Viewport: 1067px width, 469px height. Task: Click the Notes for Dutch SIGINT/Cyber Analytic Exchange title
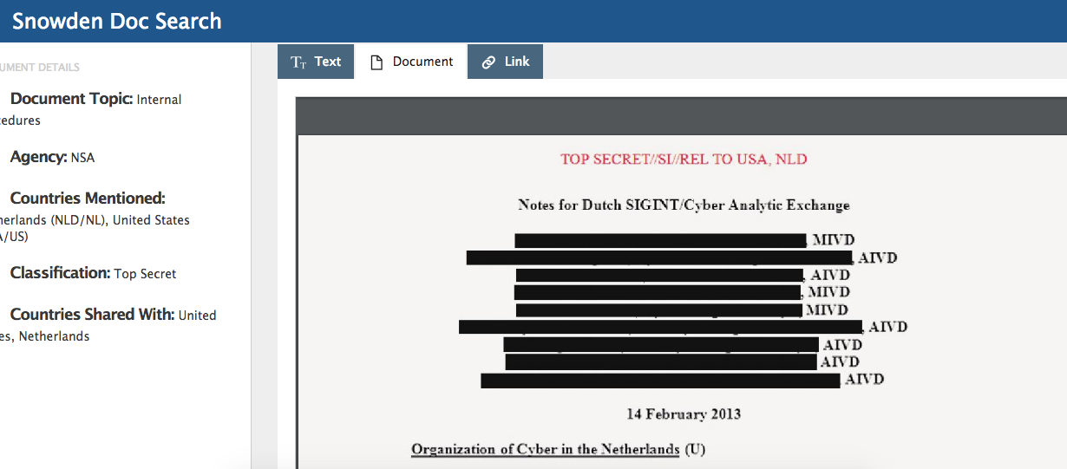(684, 205)
